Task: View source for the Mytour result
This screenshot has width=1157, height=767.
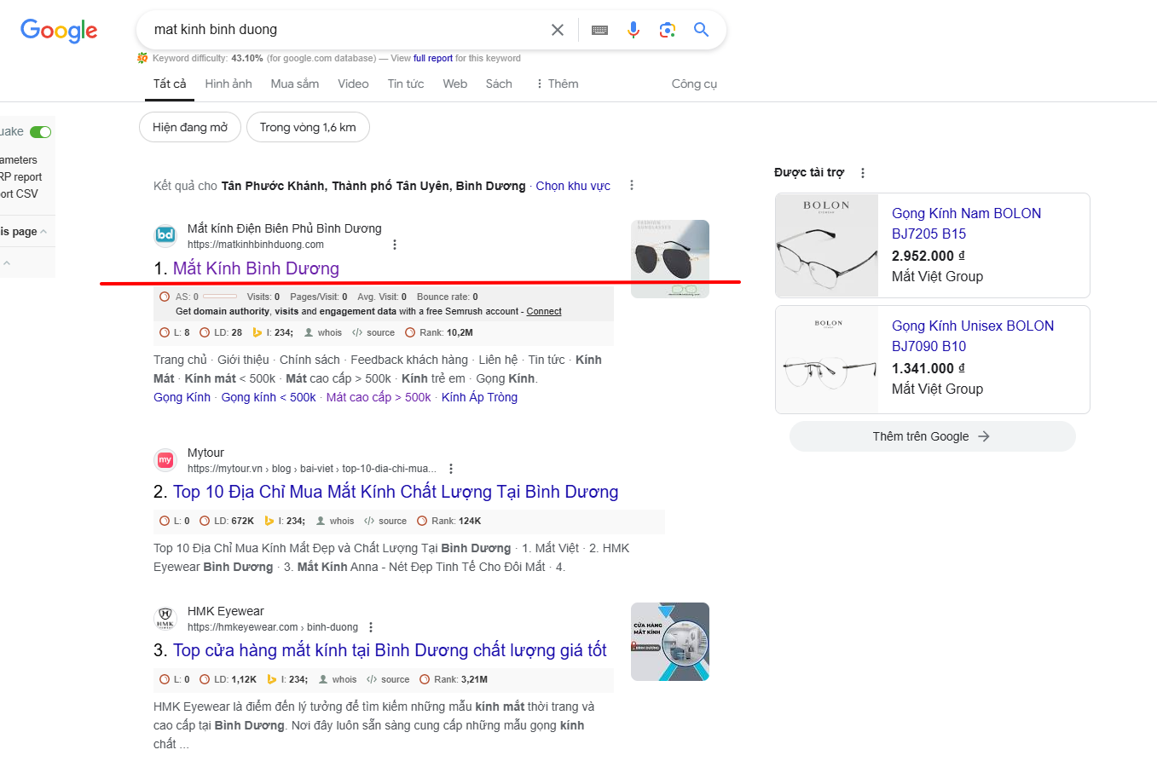Action: (x=385, y=521)
